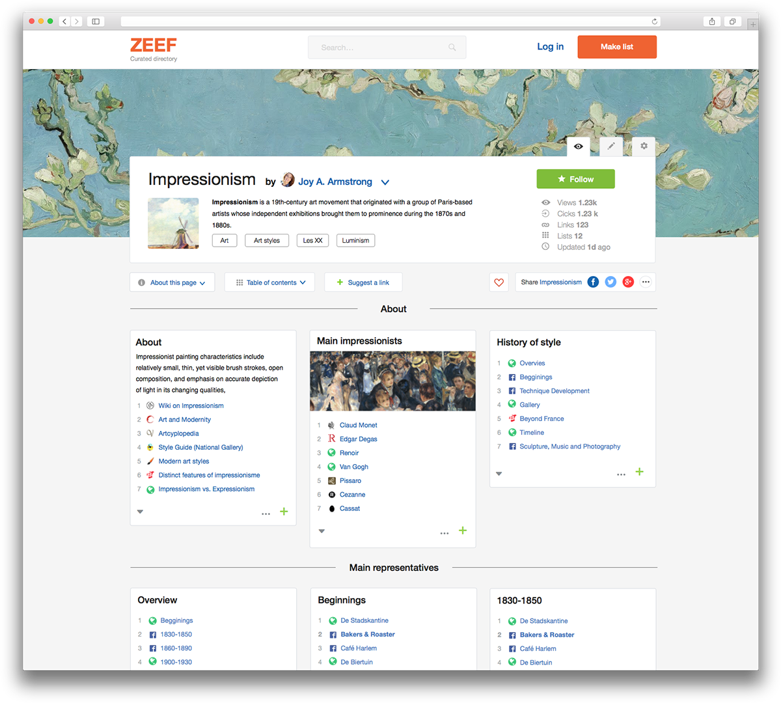
Task: Share Impressionism on Facebook
Action: (593, 282)
